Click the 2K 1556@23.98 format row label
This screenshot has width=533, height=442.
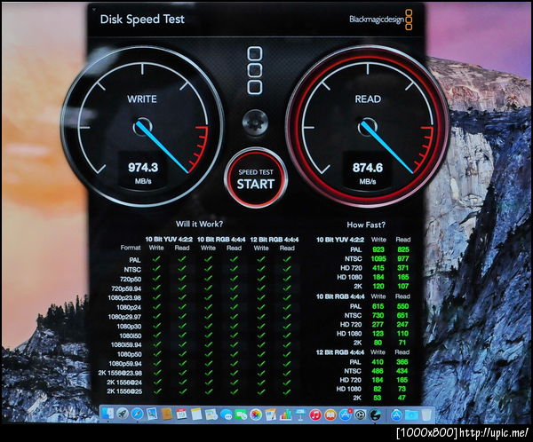(120, 373)
